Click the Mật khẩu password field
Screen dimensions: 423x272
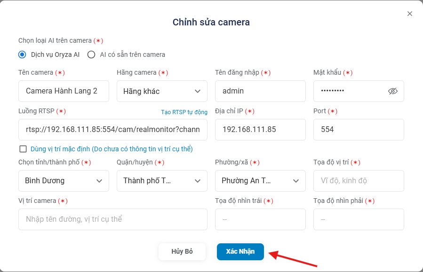pyautogui.click(x=359, y=91)
